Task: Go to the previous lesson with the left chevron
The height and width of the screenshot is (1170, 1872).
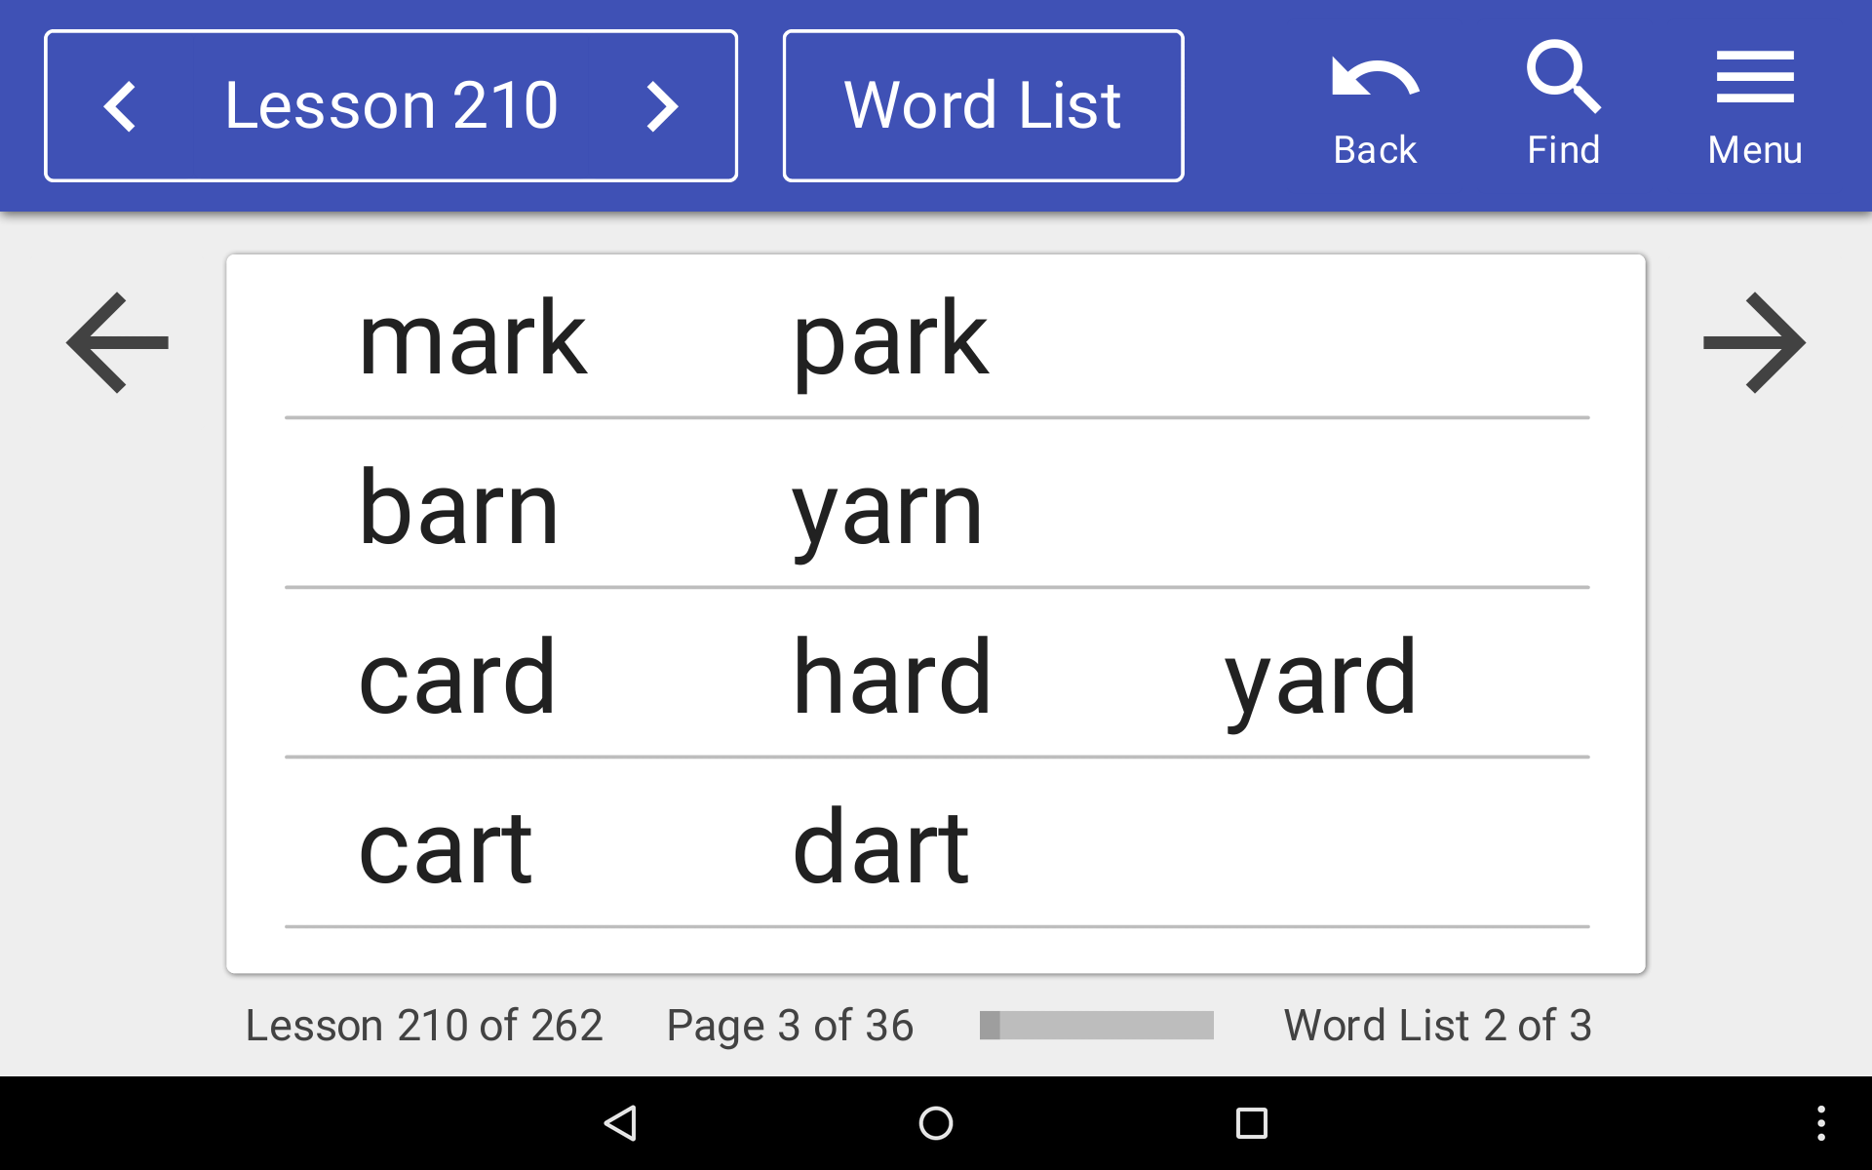Action: click(x=120, y=106)
